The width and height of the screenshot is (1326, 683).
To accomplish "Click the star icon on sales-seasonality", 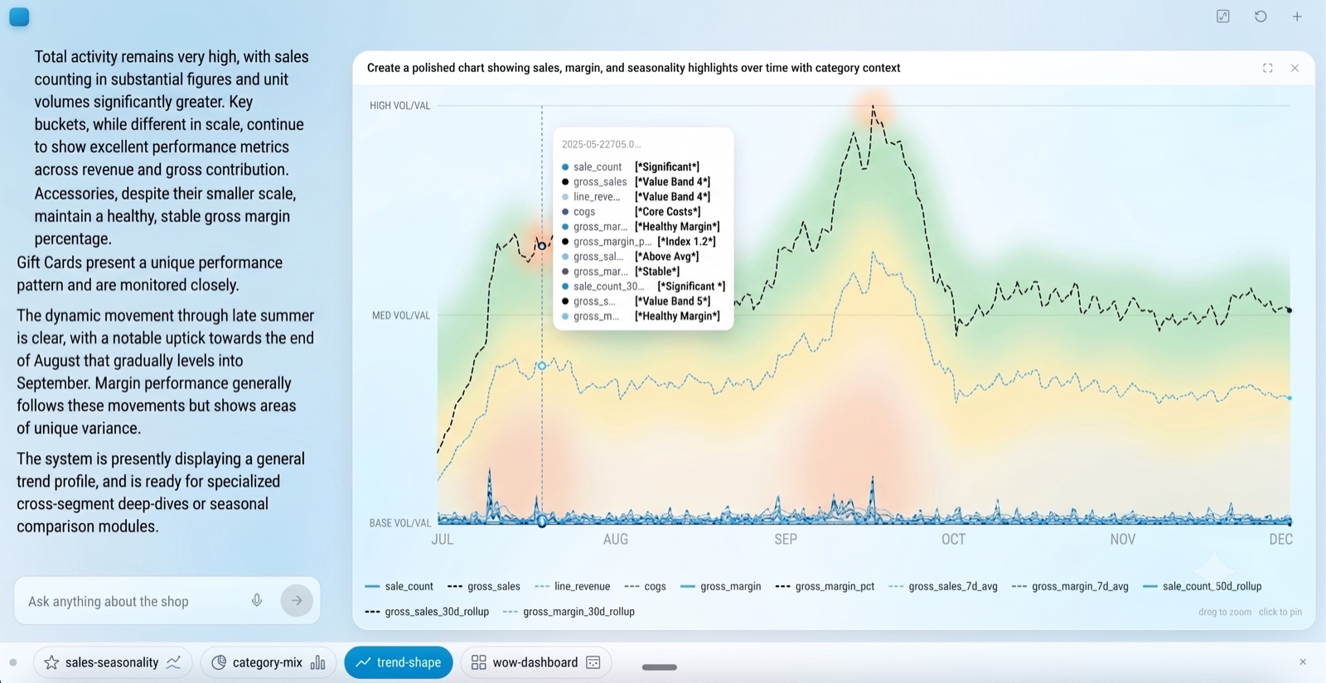I will coord(51,662).
